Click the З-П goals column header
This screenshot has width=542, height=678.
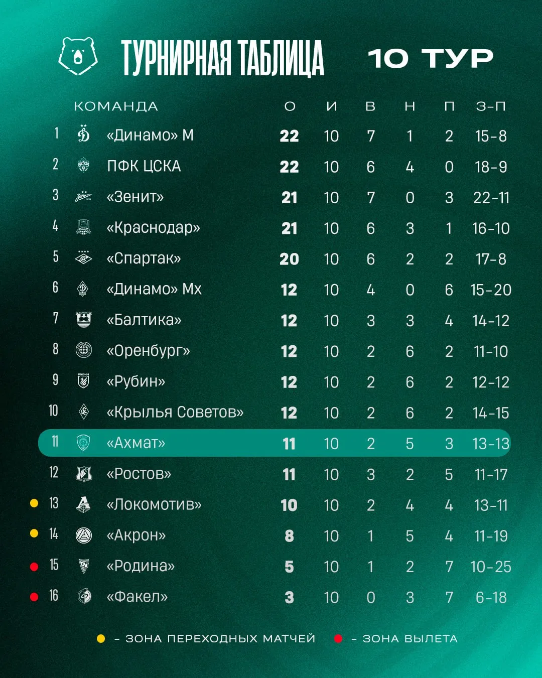click(491, 106)
